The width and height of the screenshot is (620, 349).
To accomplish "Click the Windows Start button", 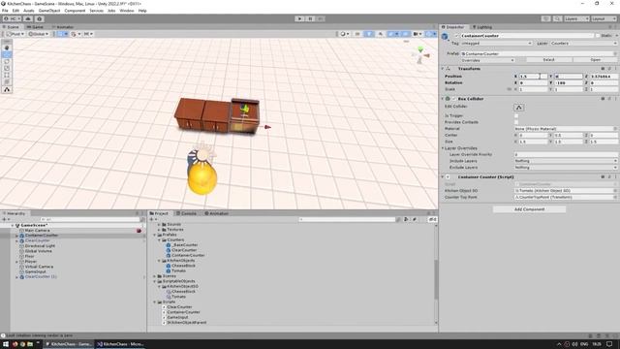I will 6,344.
